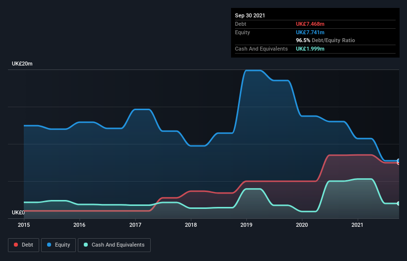
Task: Click the UK£7.468m debt value
Action: coord(310,24)
